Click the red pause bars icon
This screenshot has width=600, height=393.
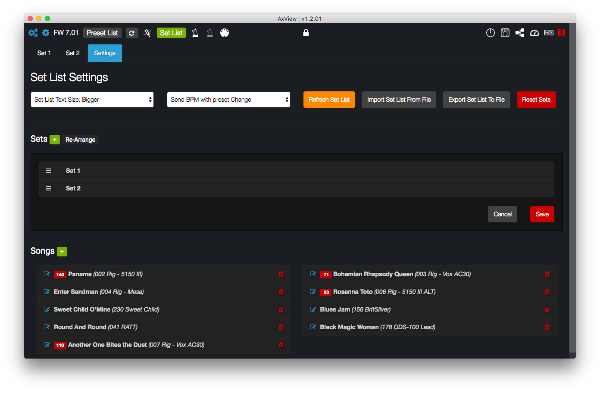(x=562, y=33)
